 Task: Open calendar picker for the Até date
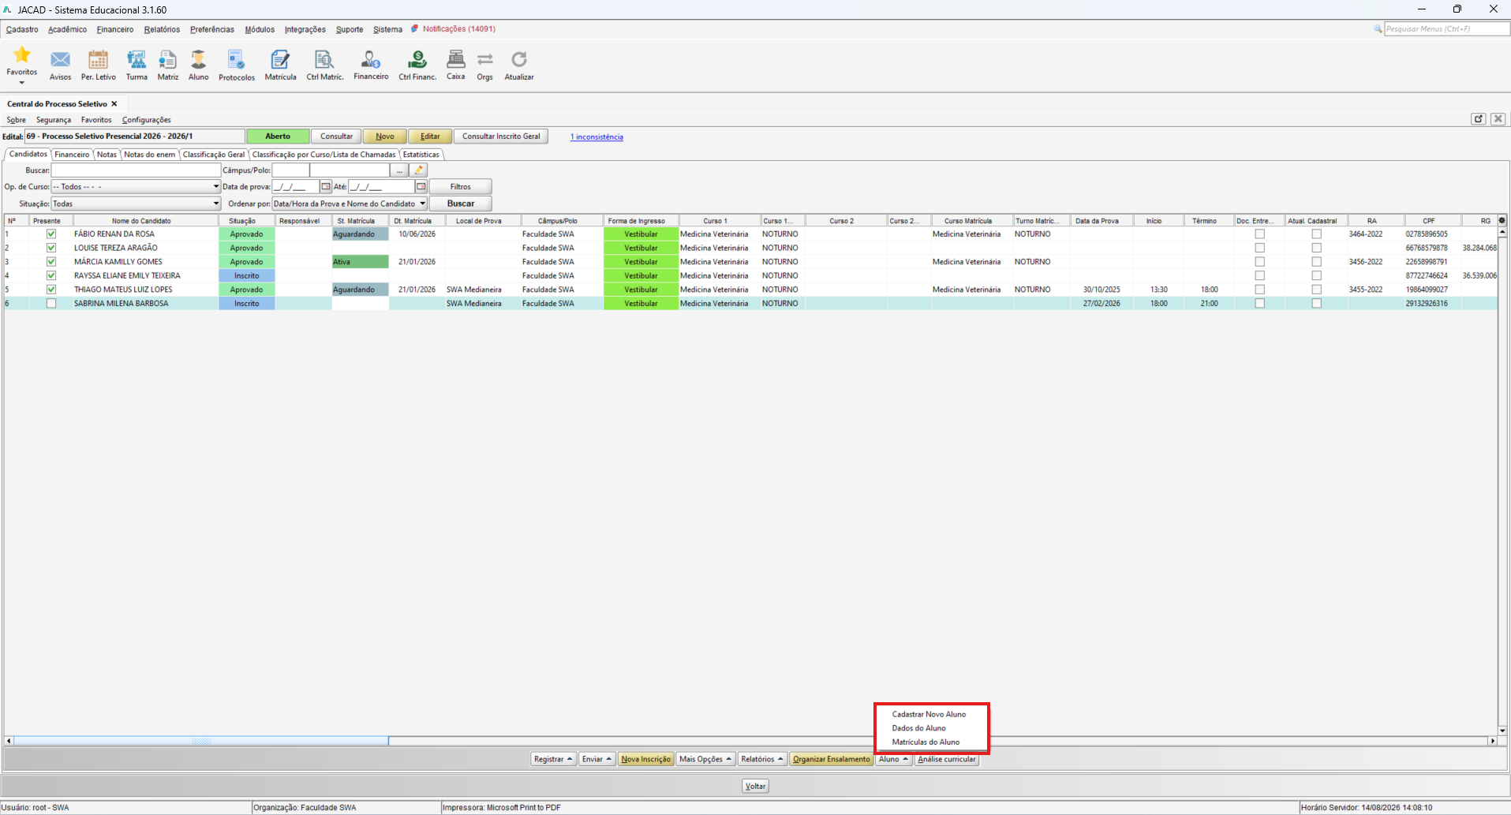point(421,187)
